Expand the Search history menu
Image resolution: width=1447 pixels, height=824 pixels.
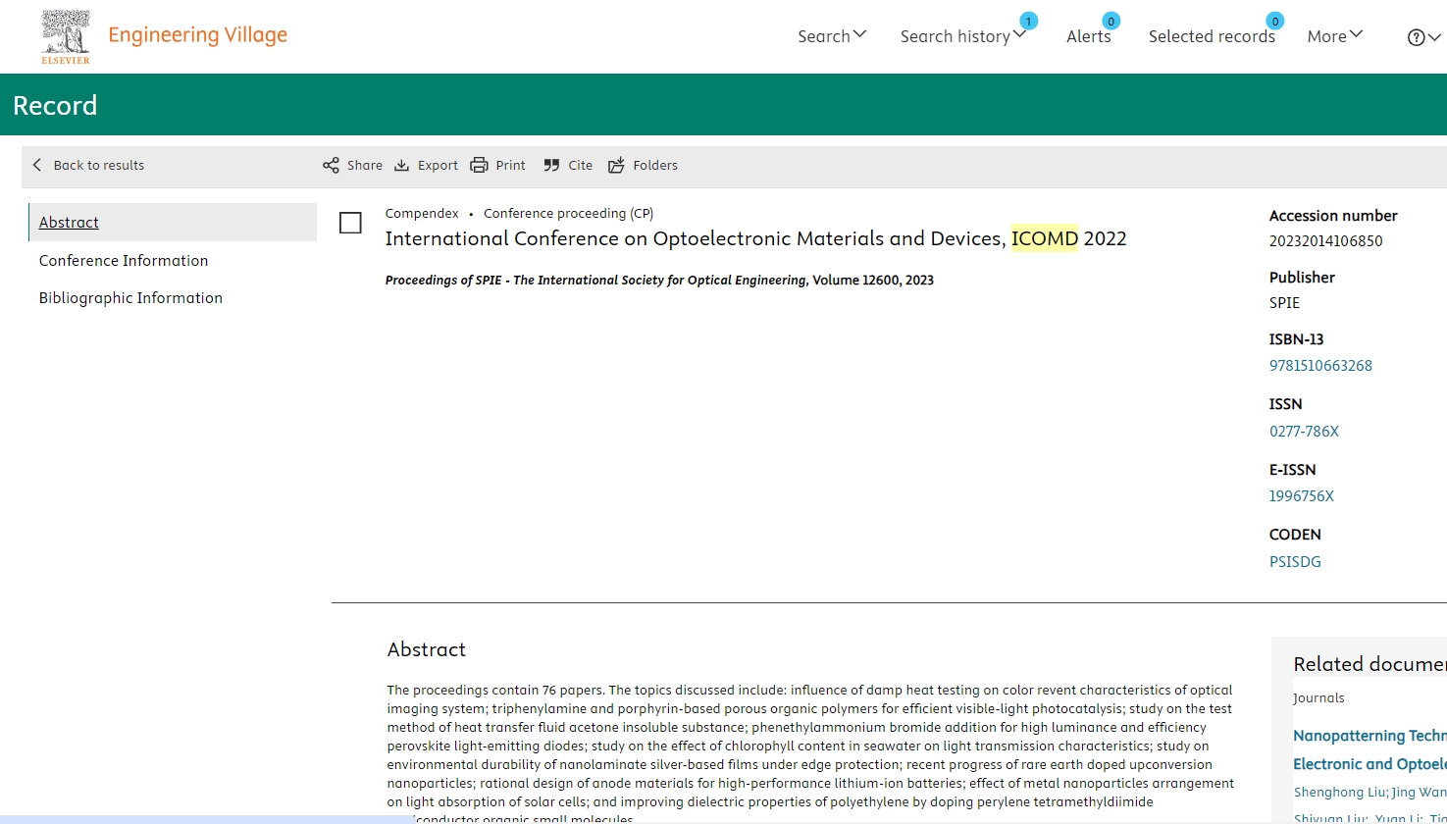pyautogui.click(x=963, y=36)
